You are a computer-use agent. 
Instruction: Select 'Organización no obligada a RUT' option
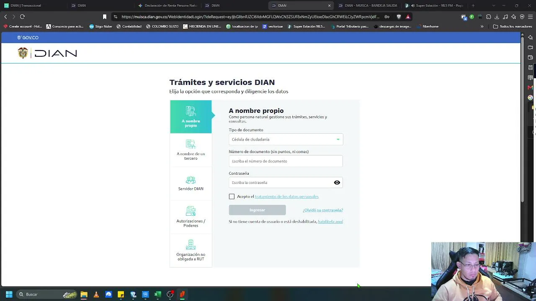(191, 250)
